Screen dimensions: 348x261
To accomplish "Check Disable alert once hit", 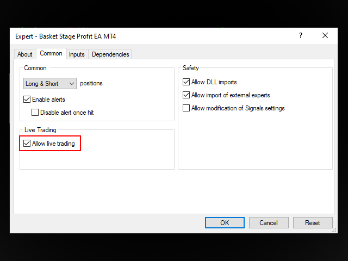I will click(35, 113).
